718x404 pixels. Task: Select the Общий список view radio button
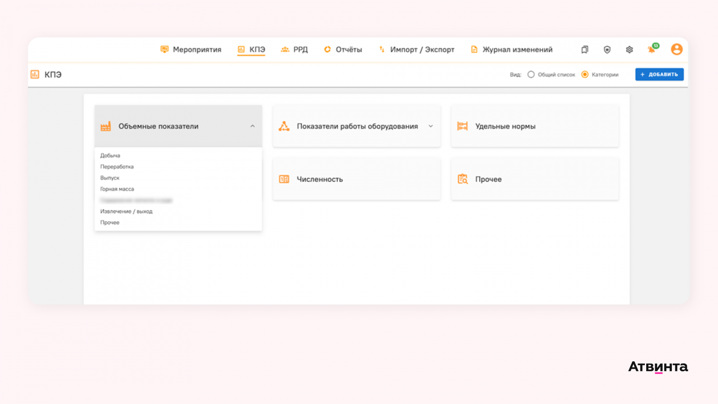pos(531,75)
